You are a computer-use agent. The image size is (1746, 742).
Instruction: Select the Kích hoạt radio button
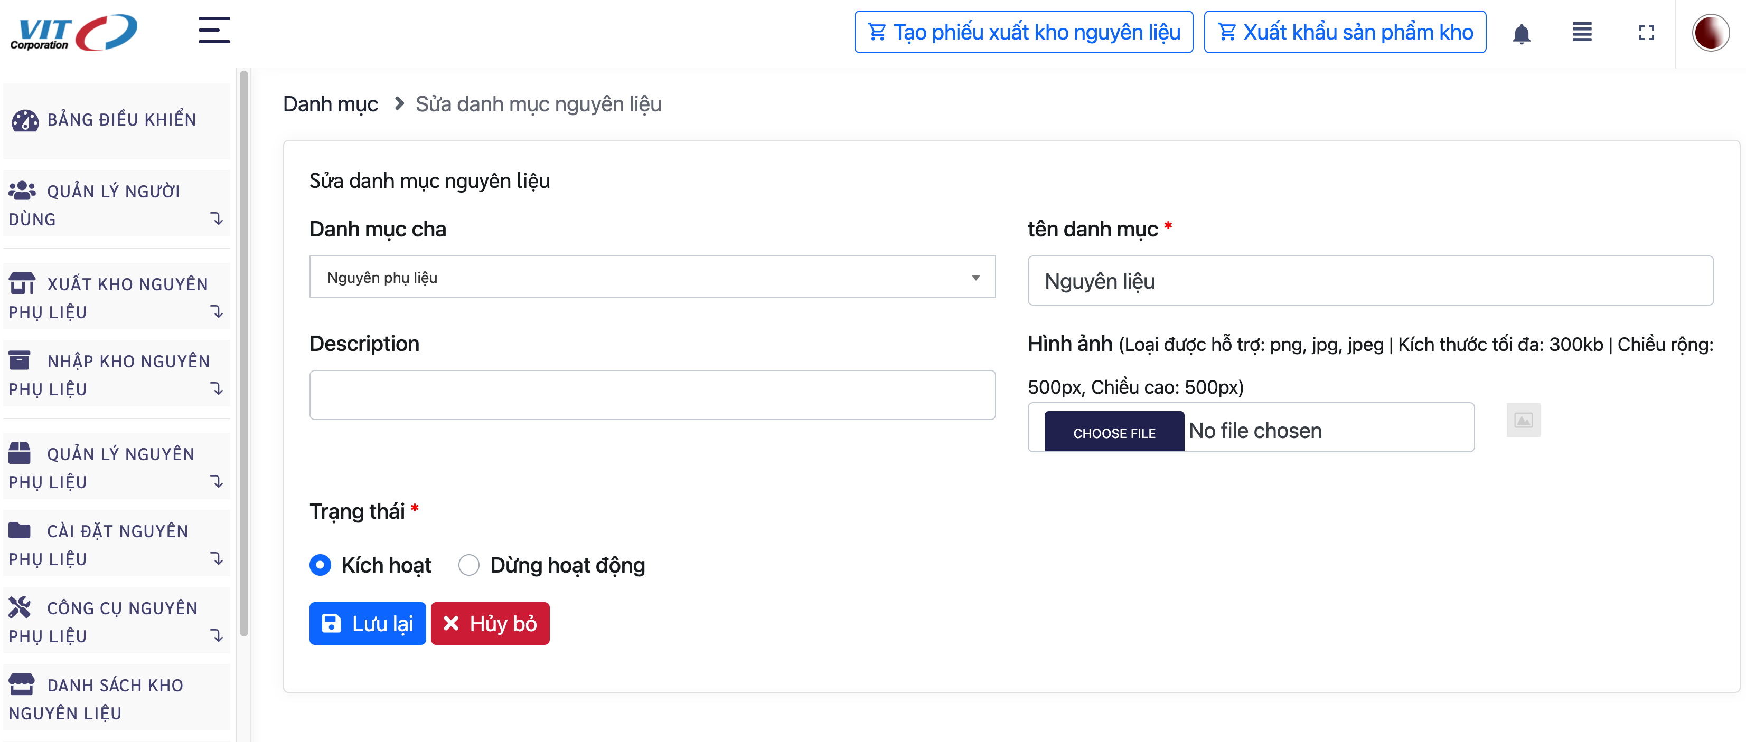(x=320, y=565)
